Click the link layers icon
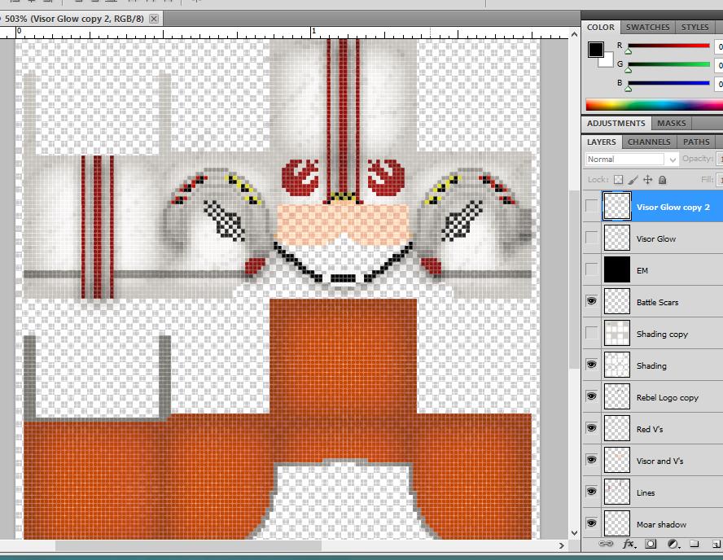Viewport: 723px width, 560px height. click(606, 544)
